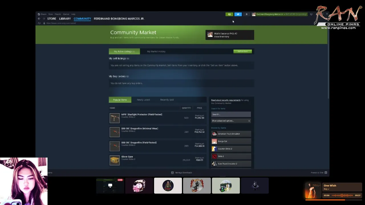
Task: Switch to My Market History tab
Action: 156,51
